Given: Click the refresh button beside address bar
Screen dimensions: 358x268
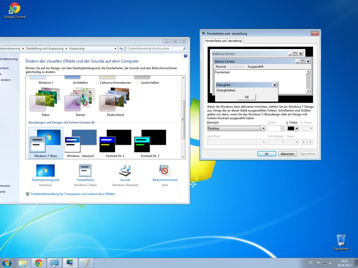Looking at the screenshot, I should pos(121,49).
